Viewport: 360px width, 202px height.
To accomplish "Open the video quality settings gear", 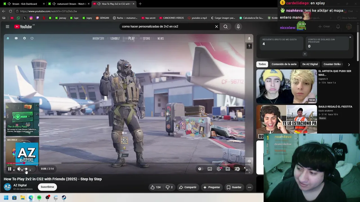I will (219, 169).
